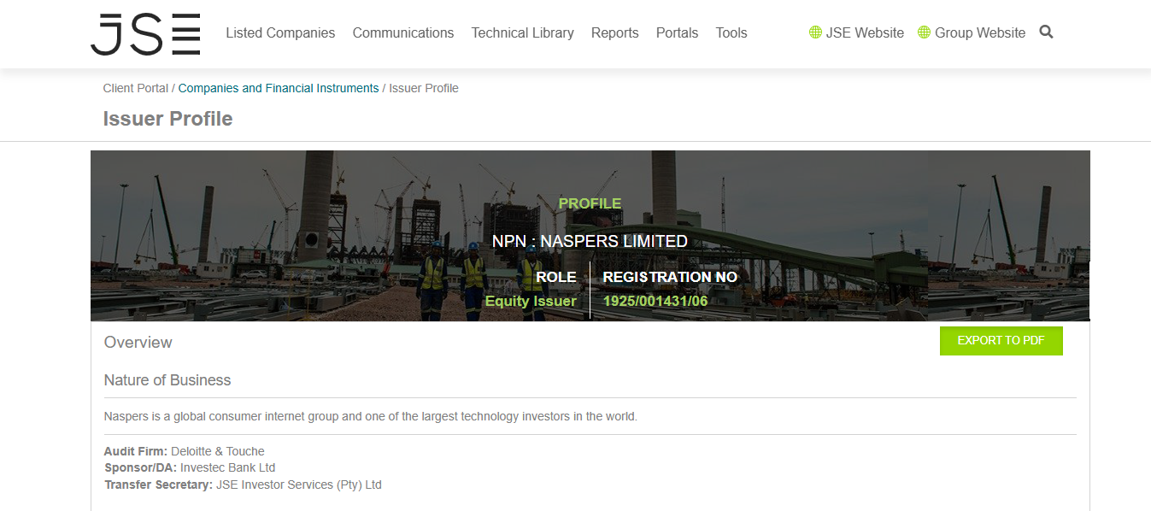Click the Overview section heading
The image size is (1151, 511).
138,343
